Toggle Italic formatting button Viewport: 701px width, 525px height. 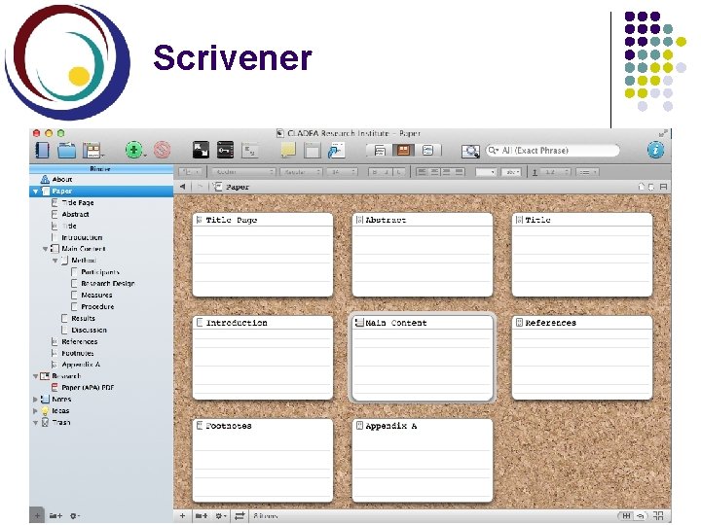click(x=387, y=172)
